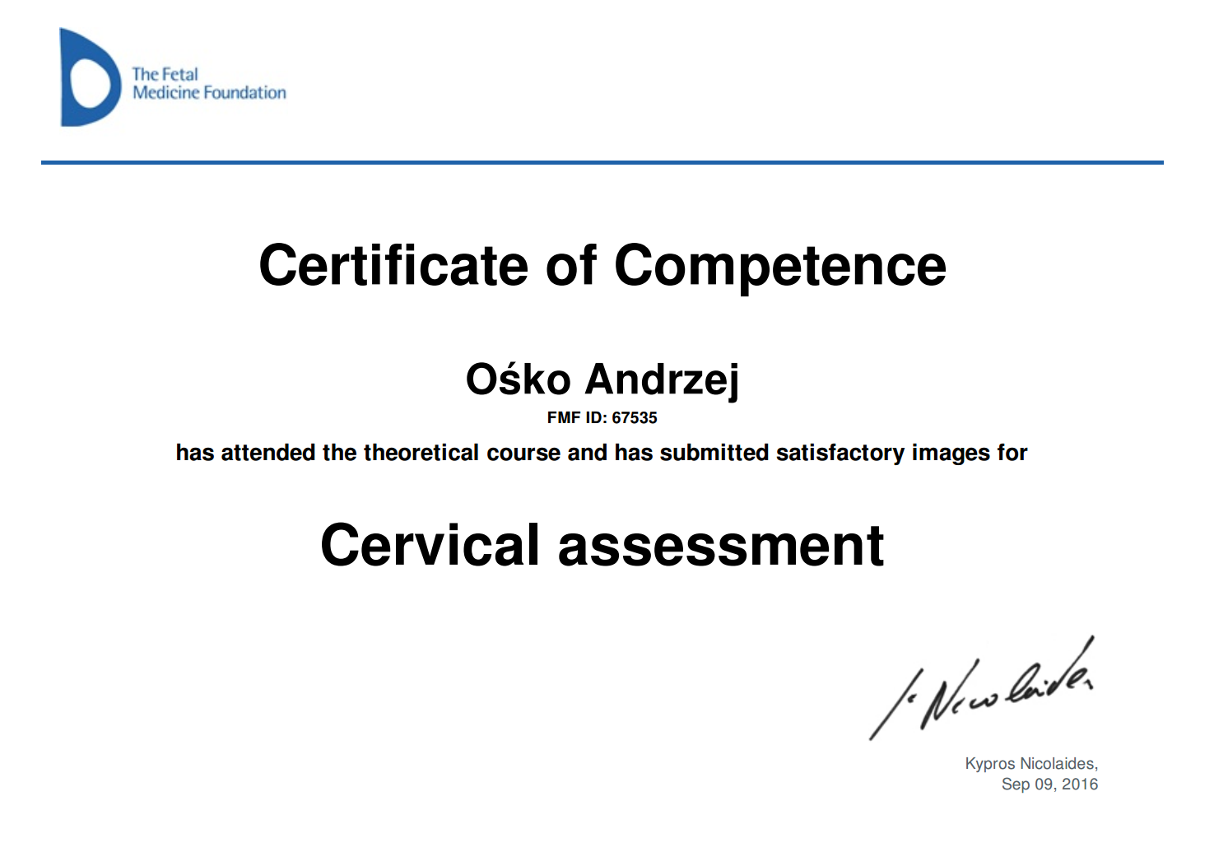Click the printed name "Kypros Nicolaides"

(1030, 764)
